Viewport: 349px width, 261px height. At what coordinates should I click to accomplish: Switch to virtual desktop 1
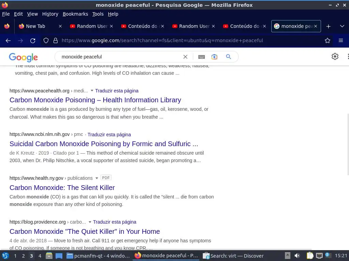click(15, 256)
